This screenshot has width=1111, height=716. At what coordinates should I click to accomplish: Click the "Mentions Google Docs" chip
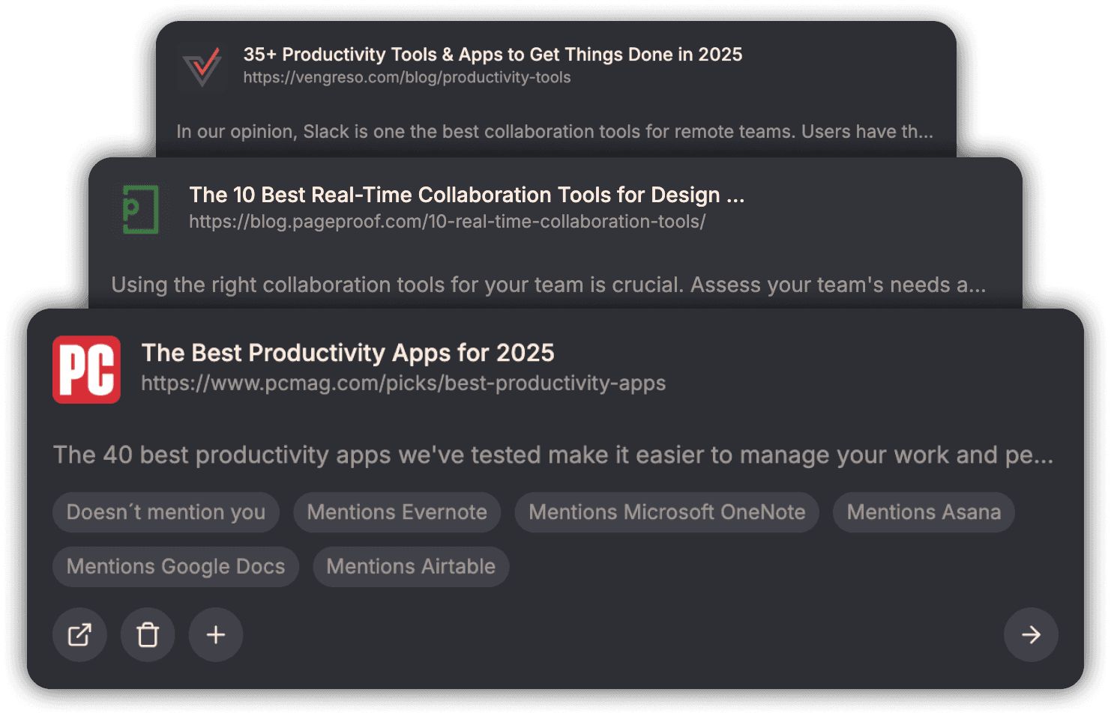point(175,566)
